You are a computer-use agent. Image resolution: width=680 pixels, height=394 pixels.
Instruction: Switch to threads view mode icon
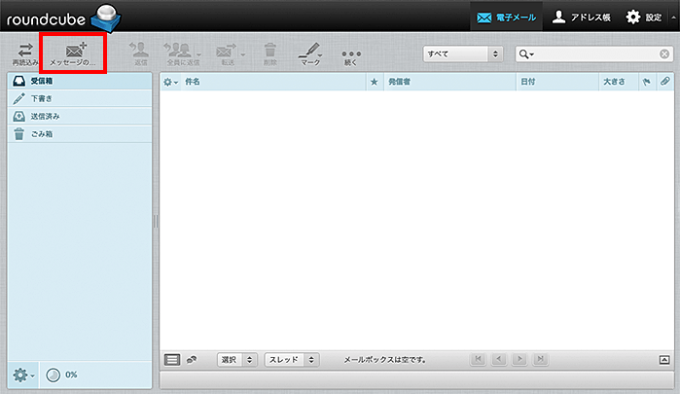(x=193, y=360)
